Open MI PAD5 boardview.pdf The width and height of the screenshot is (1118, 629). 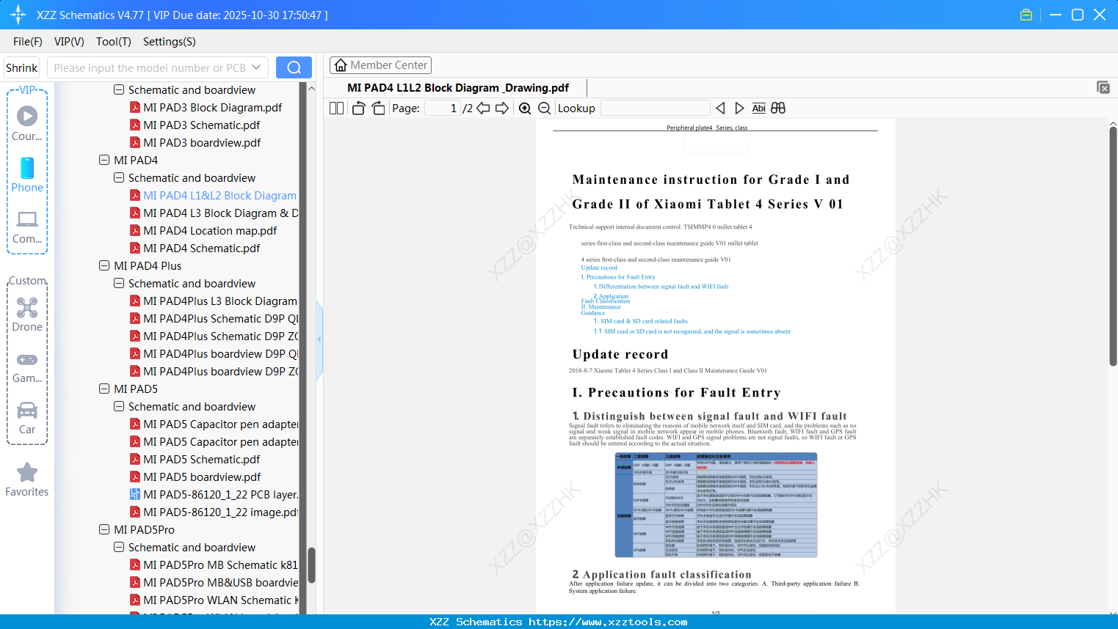pos(202,477)
